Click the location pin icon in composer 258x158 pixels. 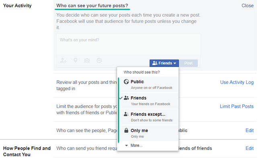pyautogui.click(x=76, y=60)
